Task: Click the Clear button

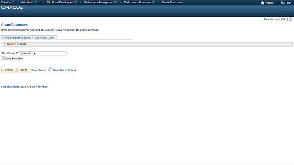Action: coord(24,70)
